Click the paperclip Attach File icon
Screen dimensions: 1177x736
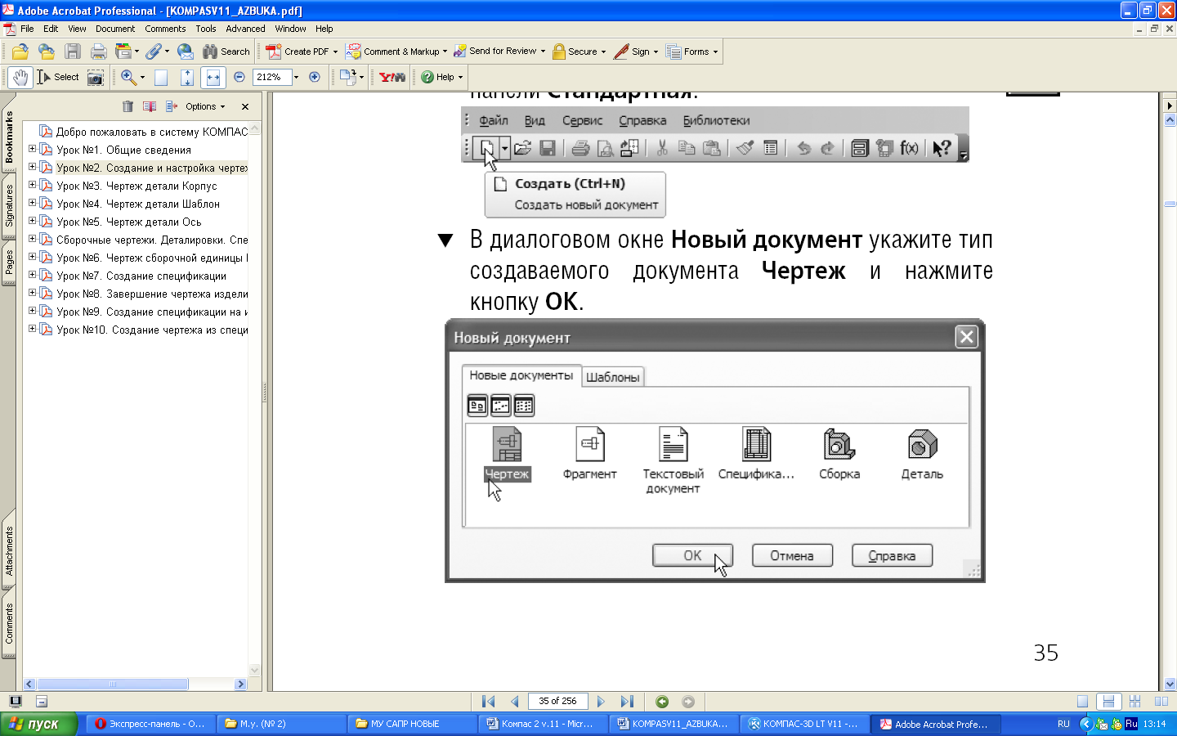154,52
